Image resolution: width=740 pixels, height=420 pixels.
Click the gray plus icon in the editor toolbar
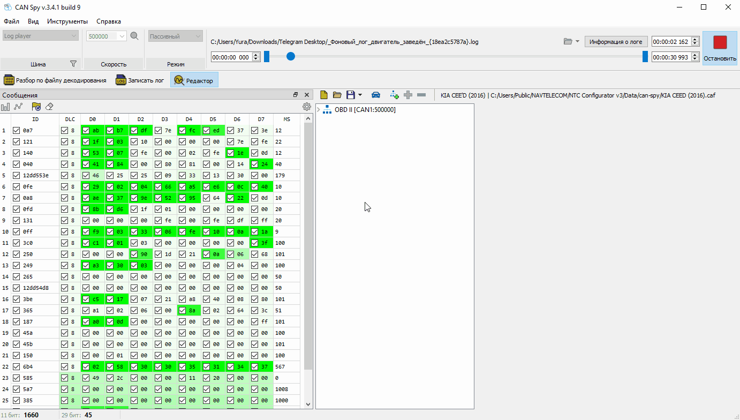(408, 95)
